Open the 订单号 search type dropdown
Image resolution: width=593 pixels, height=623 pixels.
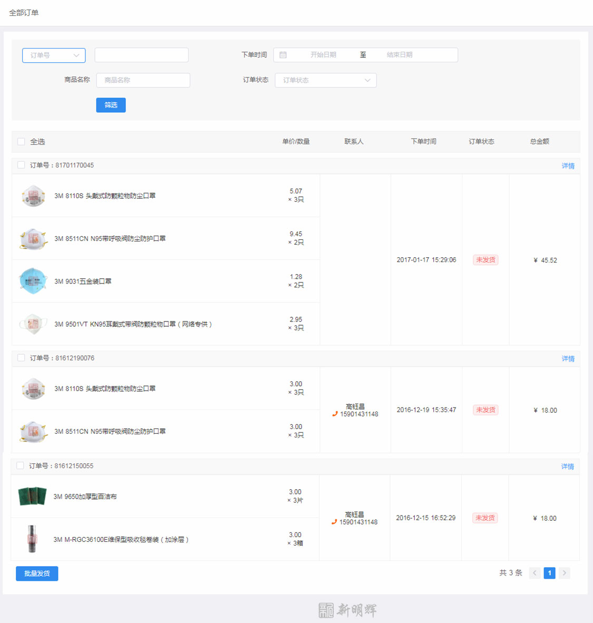tap(54, 55)
